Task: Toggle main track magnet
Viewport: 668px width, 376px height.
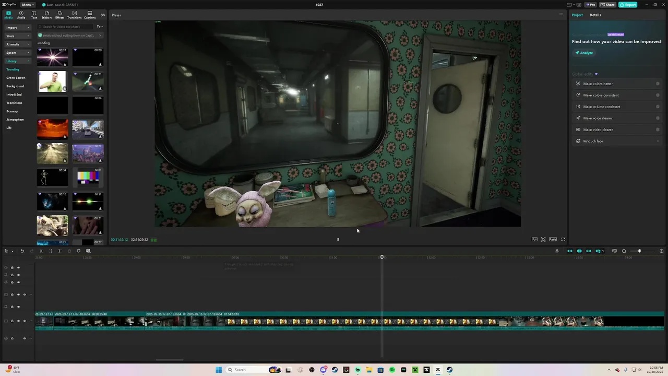Action: 570,251
